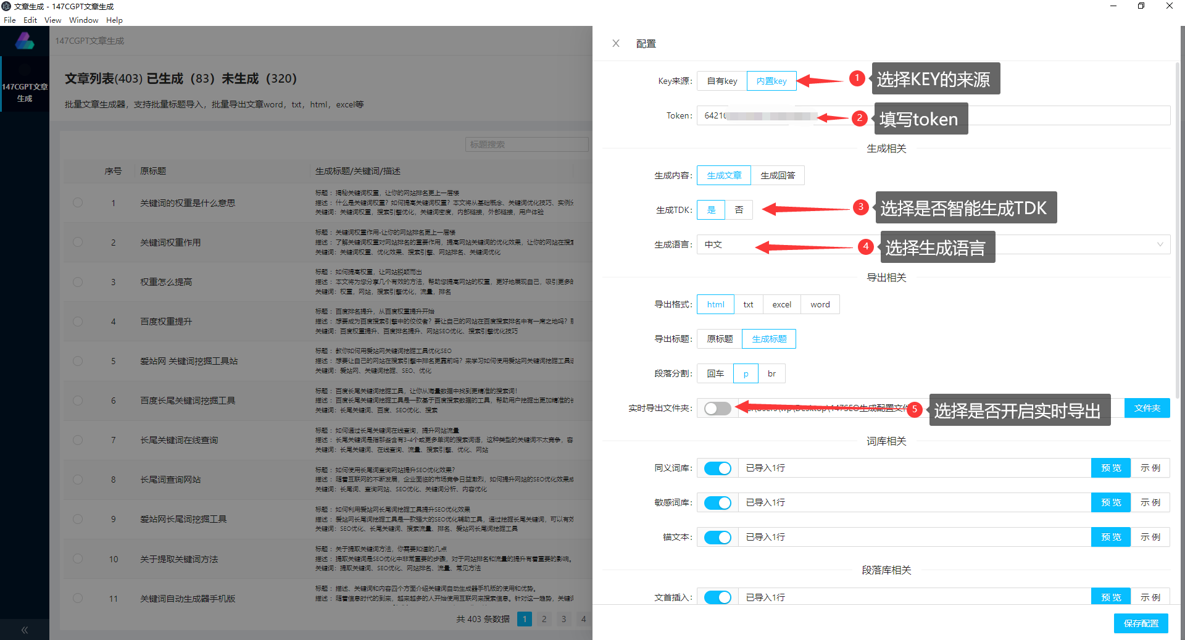Click row title 长尾词查询网站
Screen dimensions: 1185x640
tap(170, 480)
